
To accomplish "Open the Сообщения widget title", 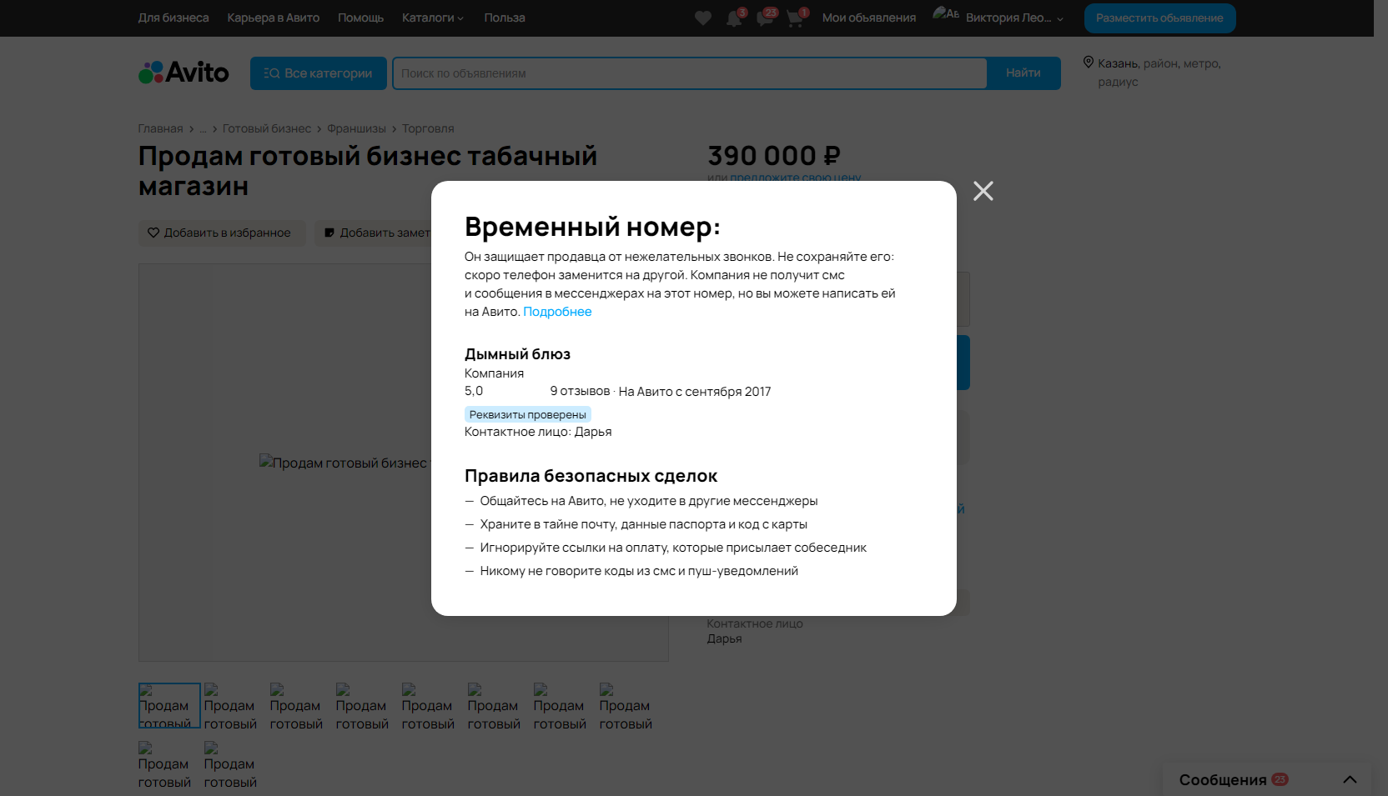I will click(x=1223, y=780).
